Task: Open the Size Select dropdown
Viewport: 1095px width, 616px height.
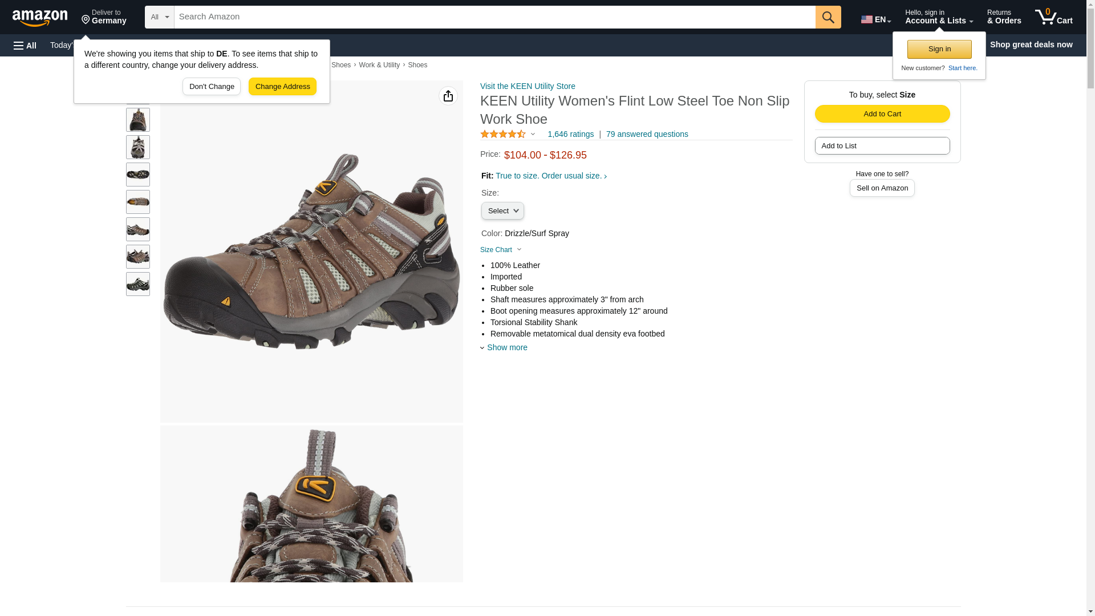Action: click(x=502, y=211)
